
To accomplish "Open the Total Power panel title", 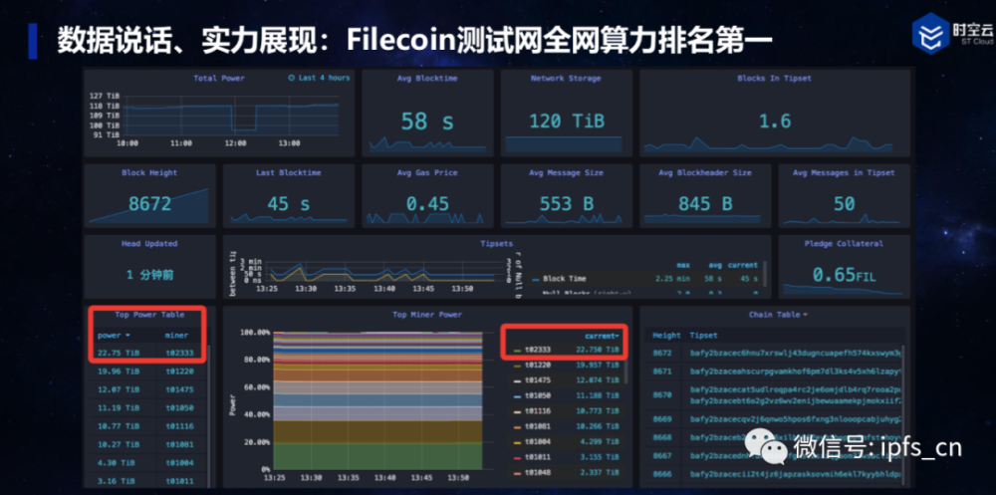I will [x=219, y=78].
